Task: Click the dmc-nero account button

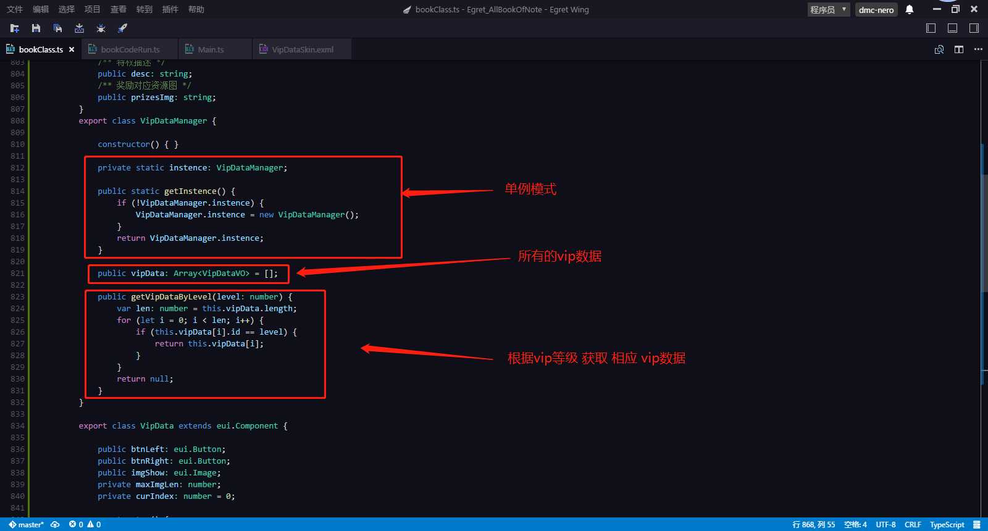Action: [x=876, y=9]
